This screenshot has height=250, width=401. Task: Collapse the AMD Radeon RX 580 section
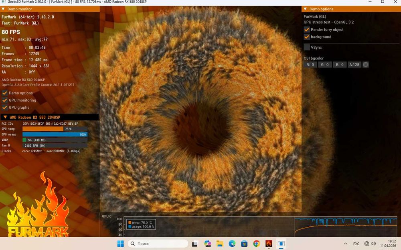click(5, 117)
